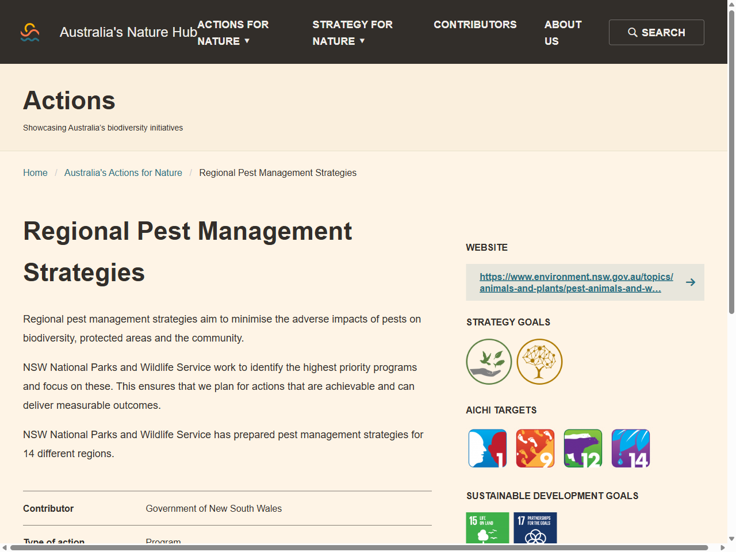736x552 pixels.
Task: Click the STRATEGY GOALS sidebar heading
Action: pyautogui.click(x=508, y=322)
